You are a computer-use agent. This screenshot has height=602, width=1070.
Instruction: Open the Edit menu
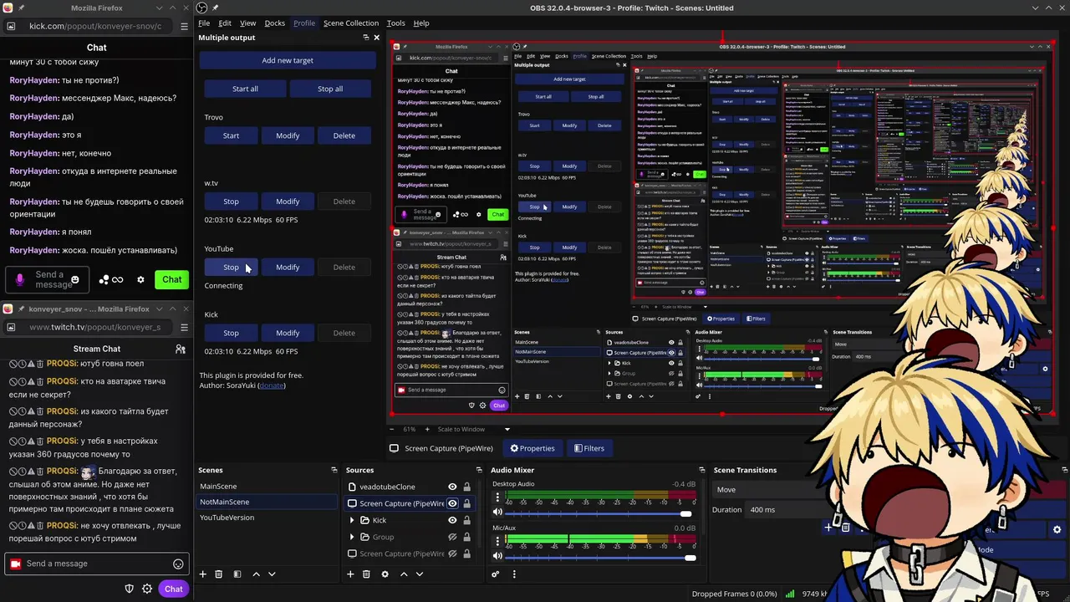pos(225,23)
